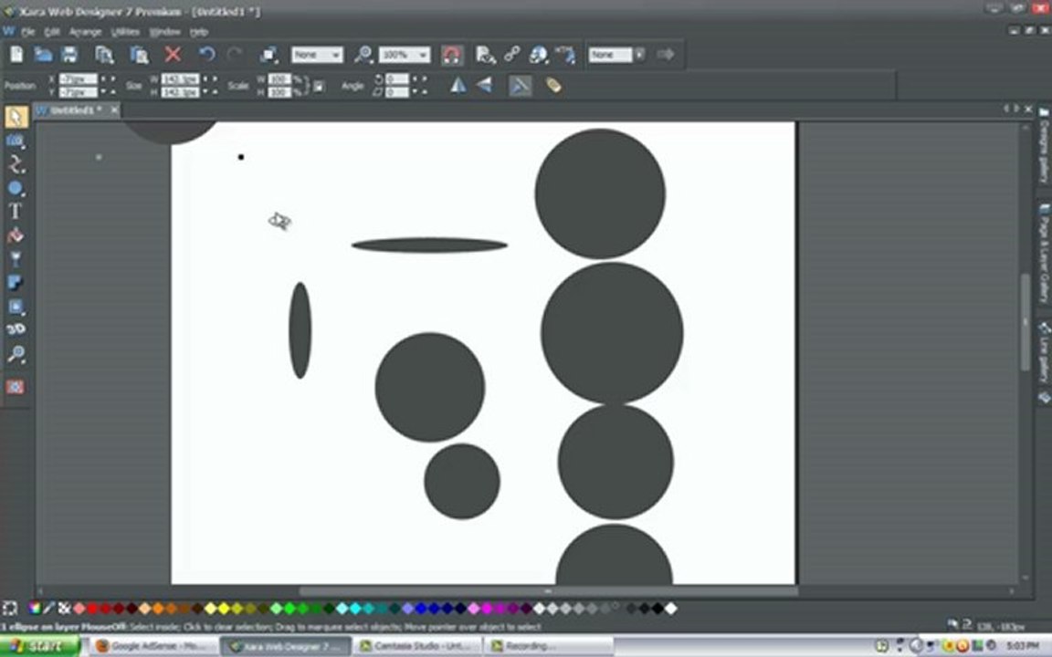Select the Photo camera tool

click(16, 141)
